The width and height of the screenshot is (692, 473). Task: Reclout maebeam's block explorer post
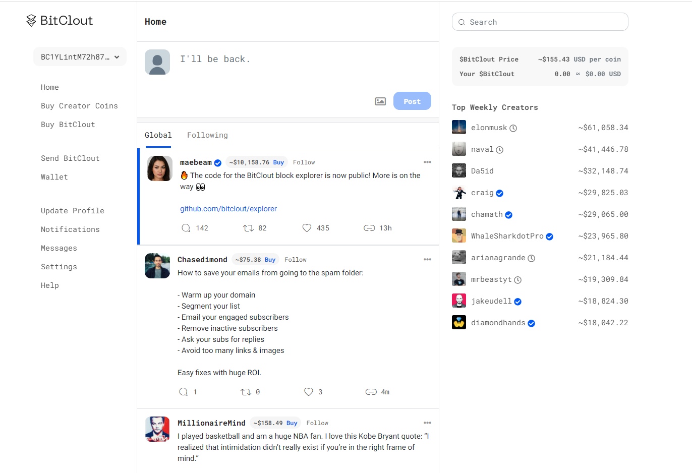248,228
